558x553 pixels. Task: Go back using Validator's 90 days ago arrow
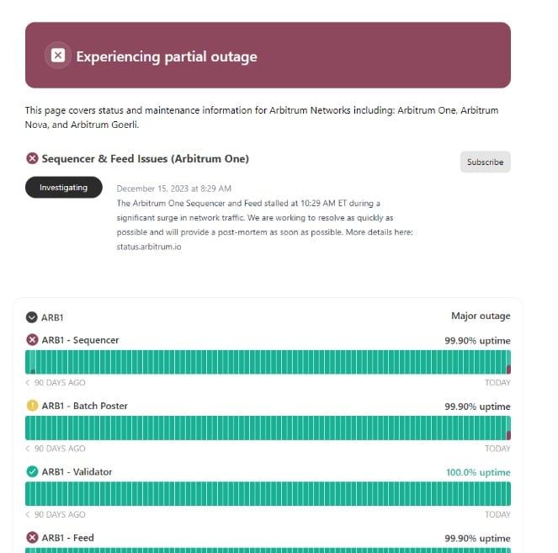point(28,514)
